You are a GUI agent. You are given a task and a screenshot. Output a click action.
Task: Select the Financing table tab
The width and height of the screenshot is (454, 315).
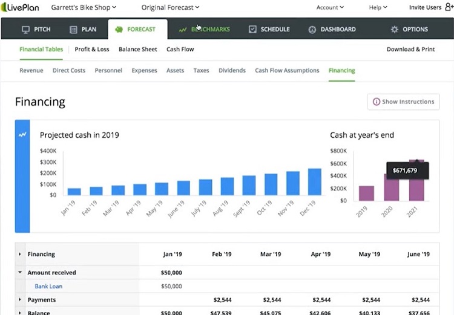tap(341, 71)
